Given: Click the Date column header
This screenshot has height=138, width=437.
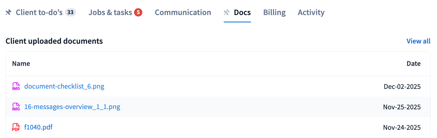Looking at the screenshot, I should (x=413, y=64).
